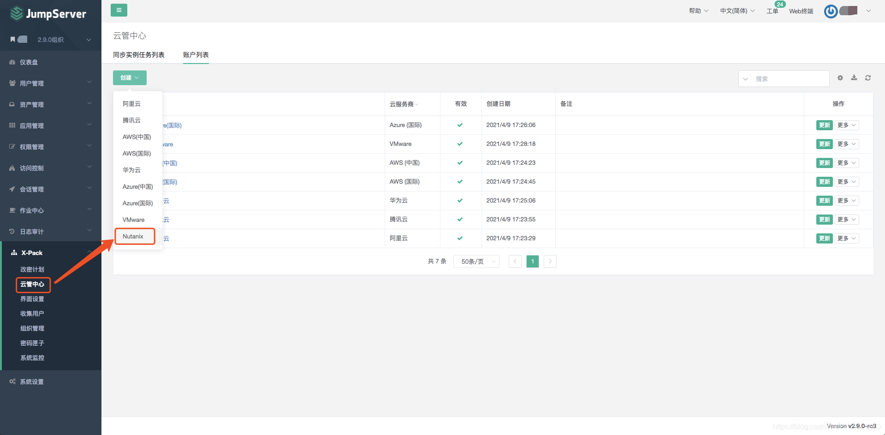Open the 帮助 help dropdown
Viewport: 885px width, 435px height.
tap(699, 11)
